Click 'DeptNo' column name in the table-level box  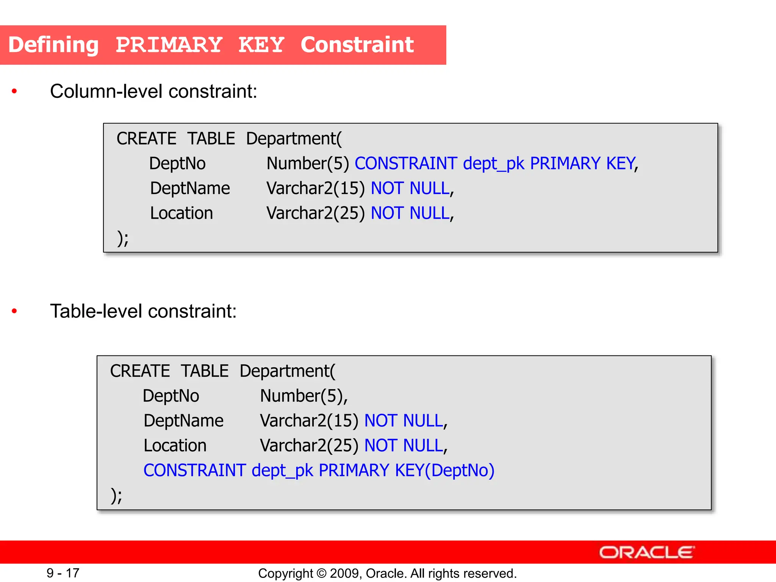coord(171,396)
